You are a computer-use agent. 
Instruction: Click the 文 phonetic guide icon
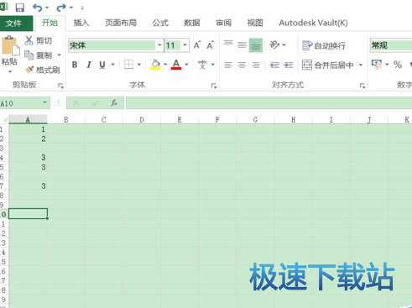(202, 65)
